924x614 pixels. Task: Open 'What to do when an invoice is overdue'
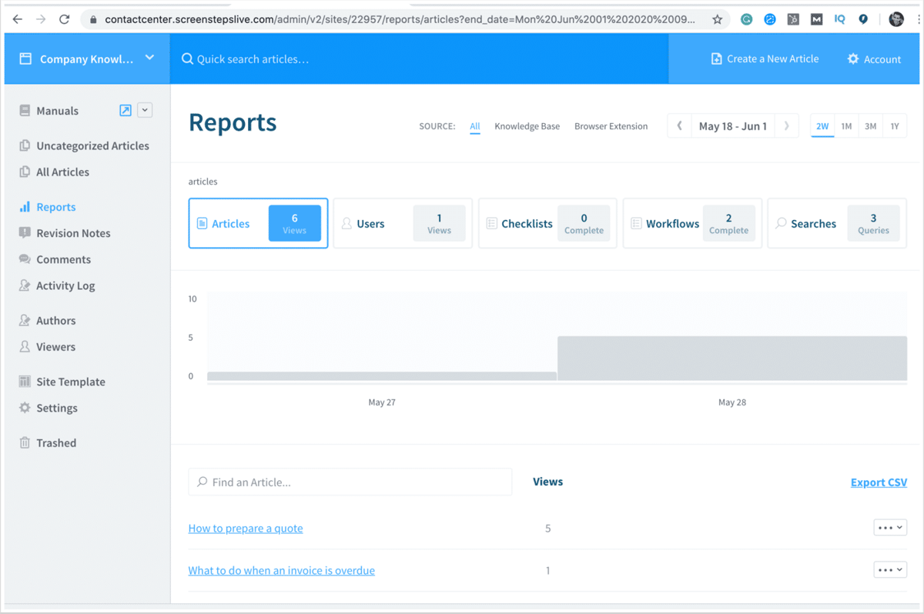281,570
